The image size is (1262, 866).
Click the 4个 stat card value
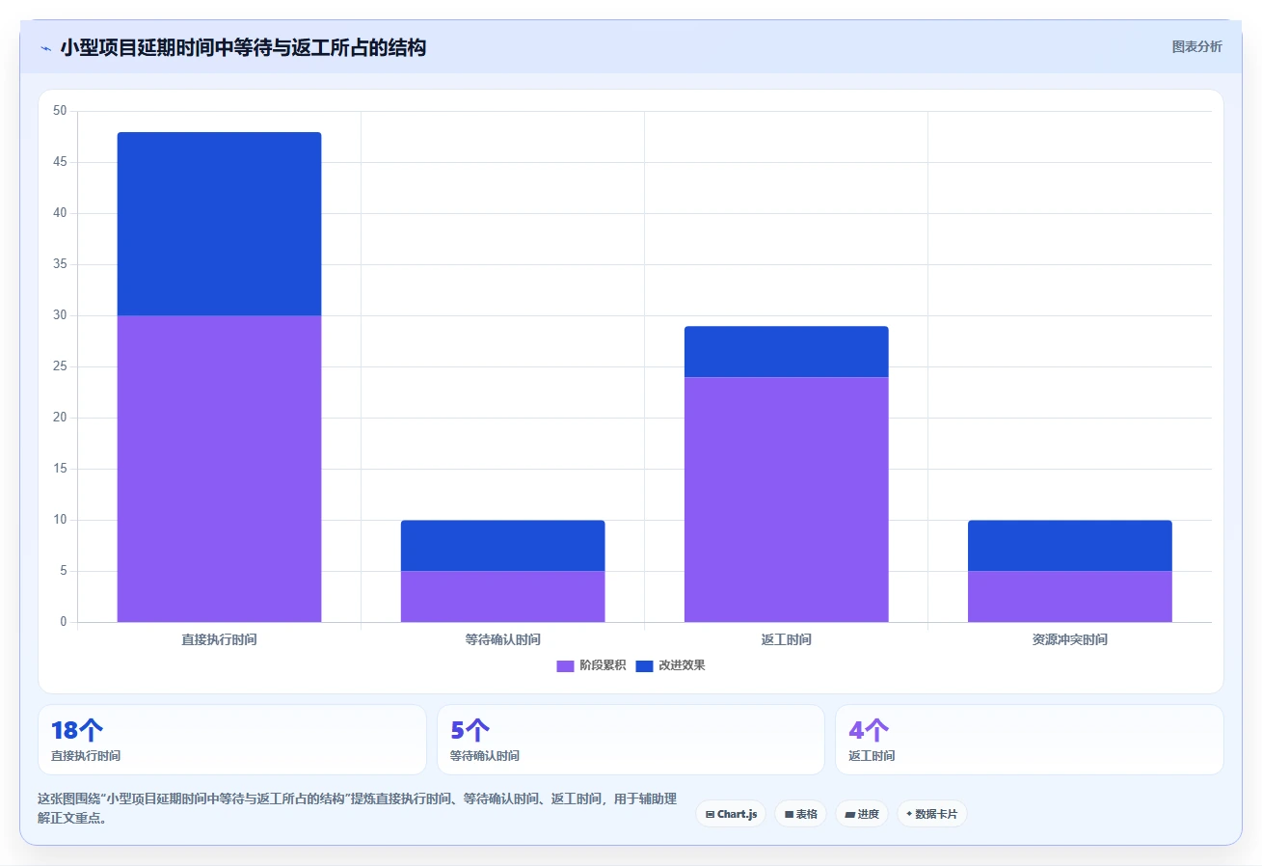point(869,730)
